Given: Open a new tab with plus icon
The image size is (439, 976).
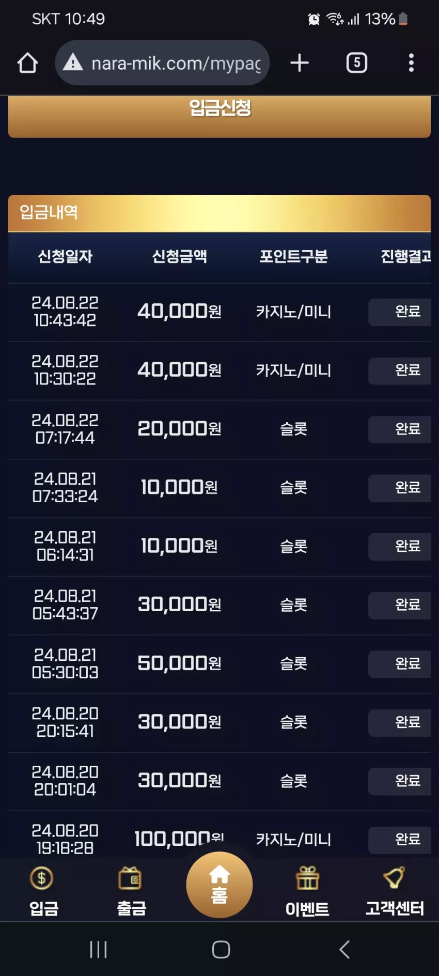Looking at the screenshot, I should click(300, 63).
